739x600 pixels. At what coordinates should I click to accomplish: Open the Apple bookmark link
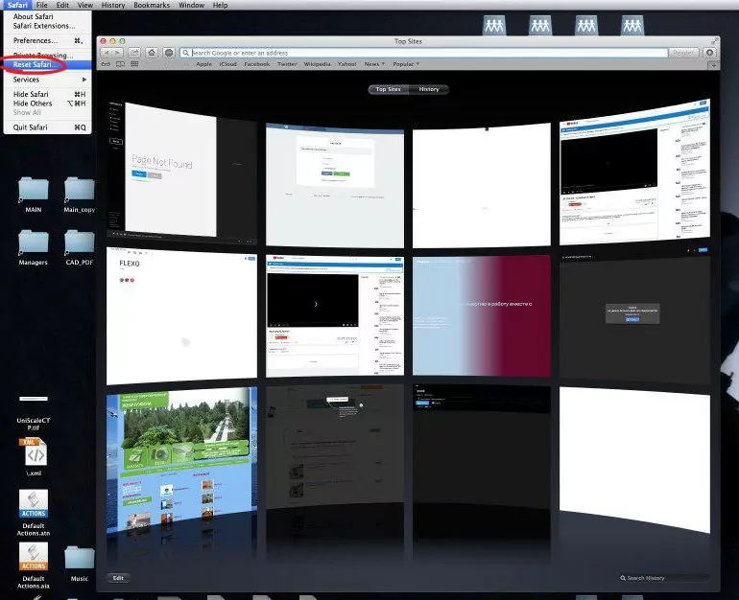point(204,64)
